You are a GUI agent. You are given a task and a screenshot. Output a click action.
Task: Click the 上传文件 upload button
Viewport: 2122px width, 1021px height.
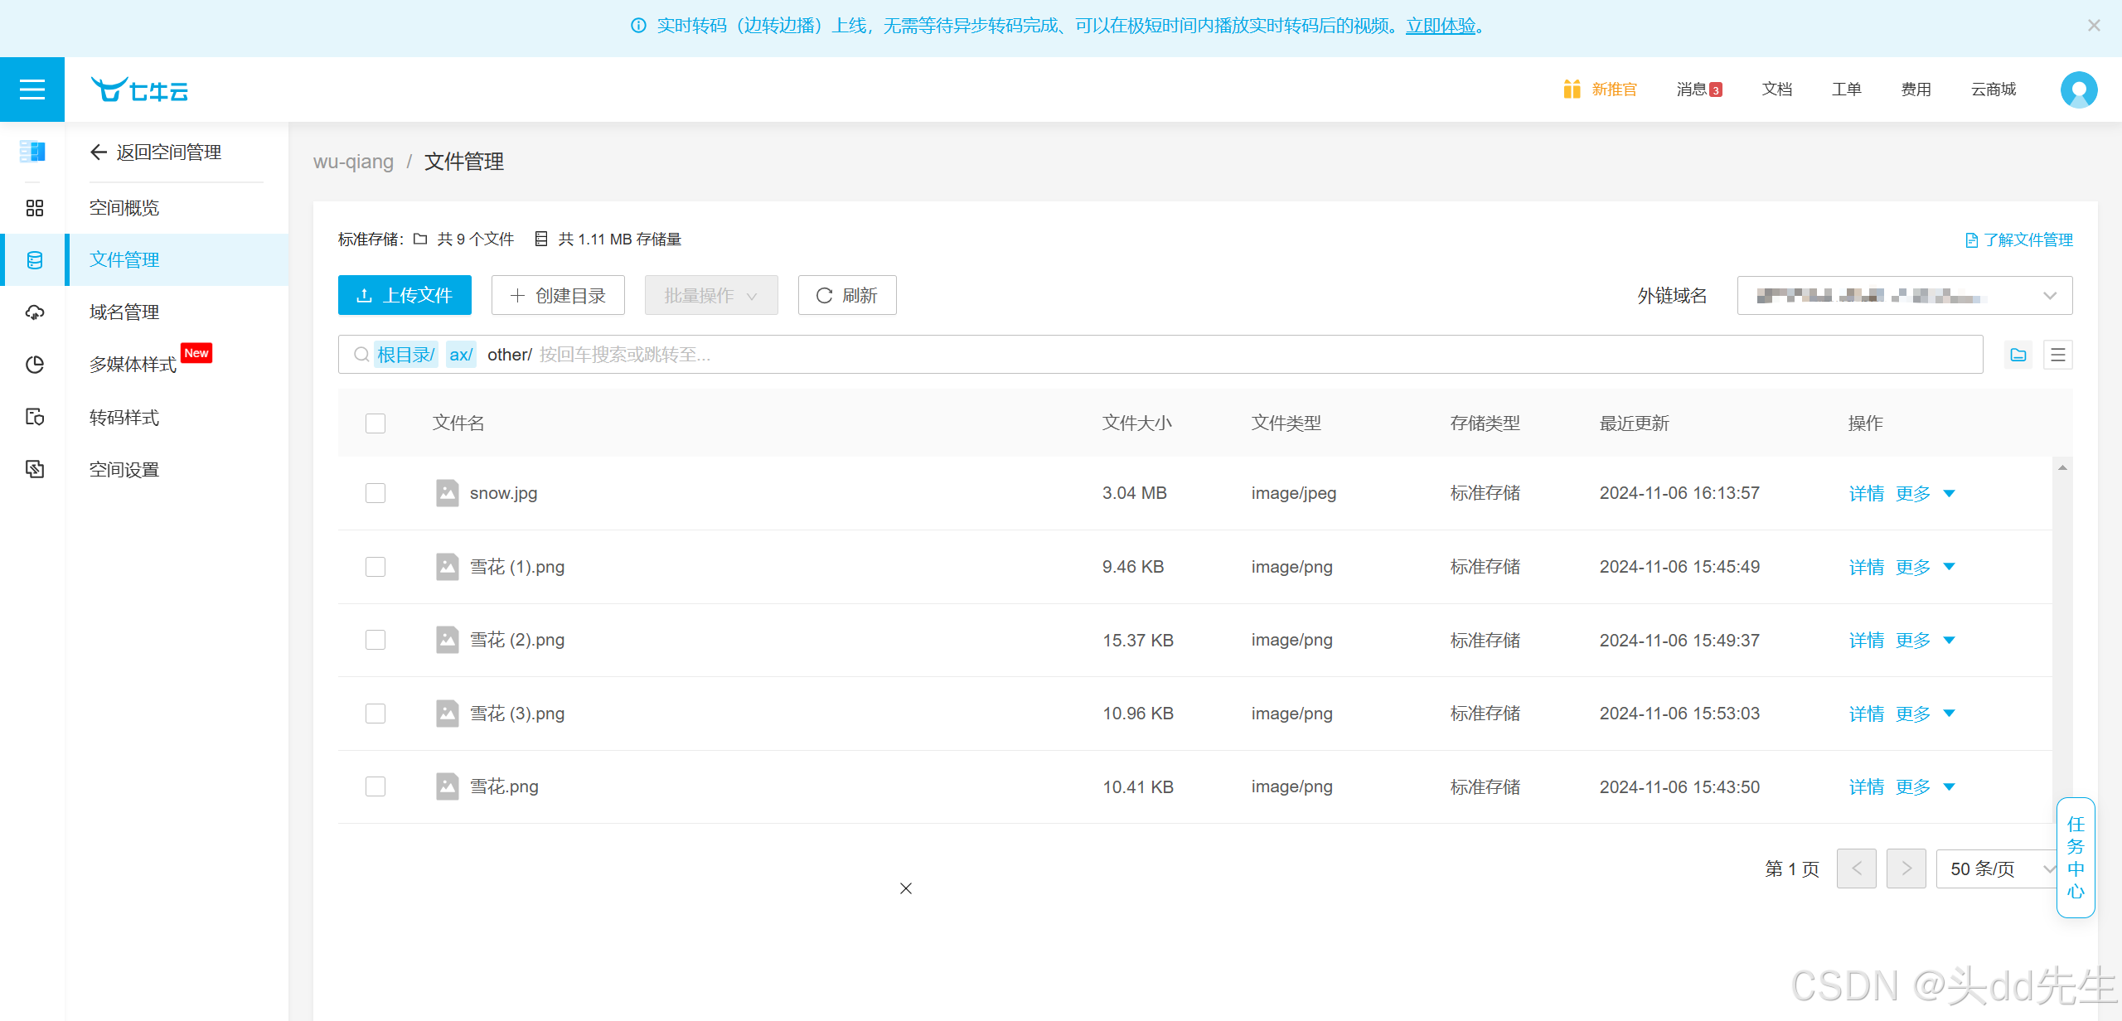coord(405,296)
